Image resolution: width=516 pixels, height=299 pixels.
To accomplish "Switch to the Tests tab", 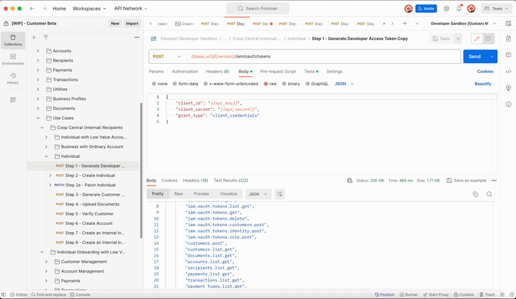I will tap(311, 72).
